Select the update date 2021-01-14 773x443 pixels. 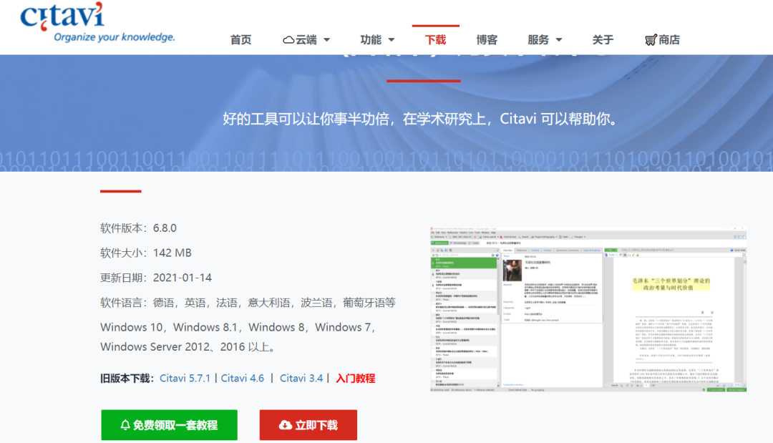tap(183, 278)
